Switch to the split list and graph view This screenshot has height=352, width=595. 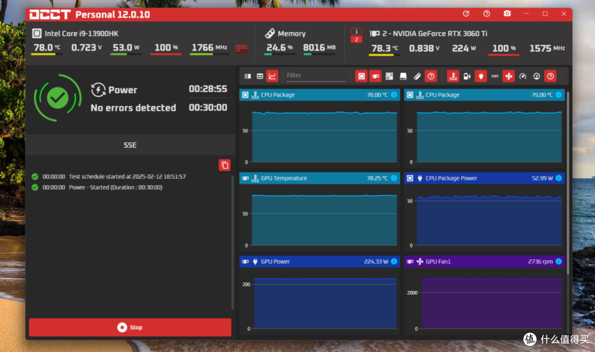click(248, 76)
